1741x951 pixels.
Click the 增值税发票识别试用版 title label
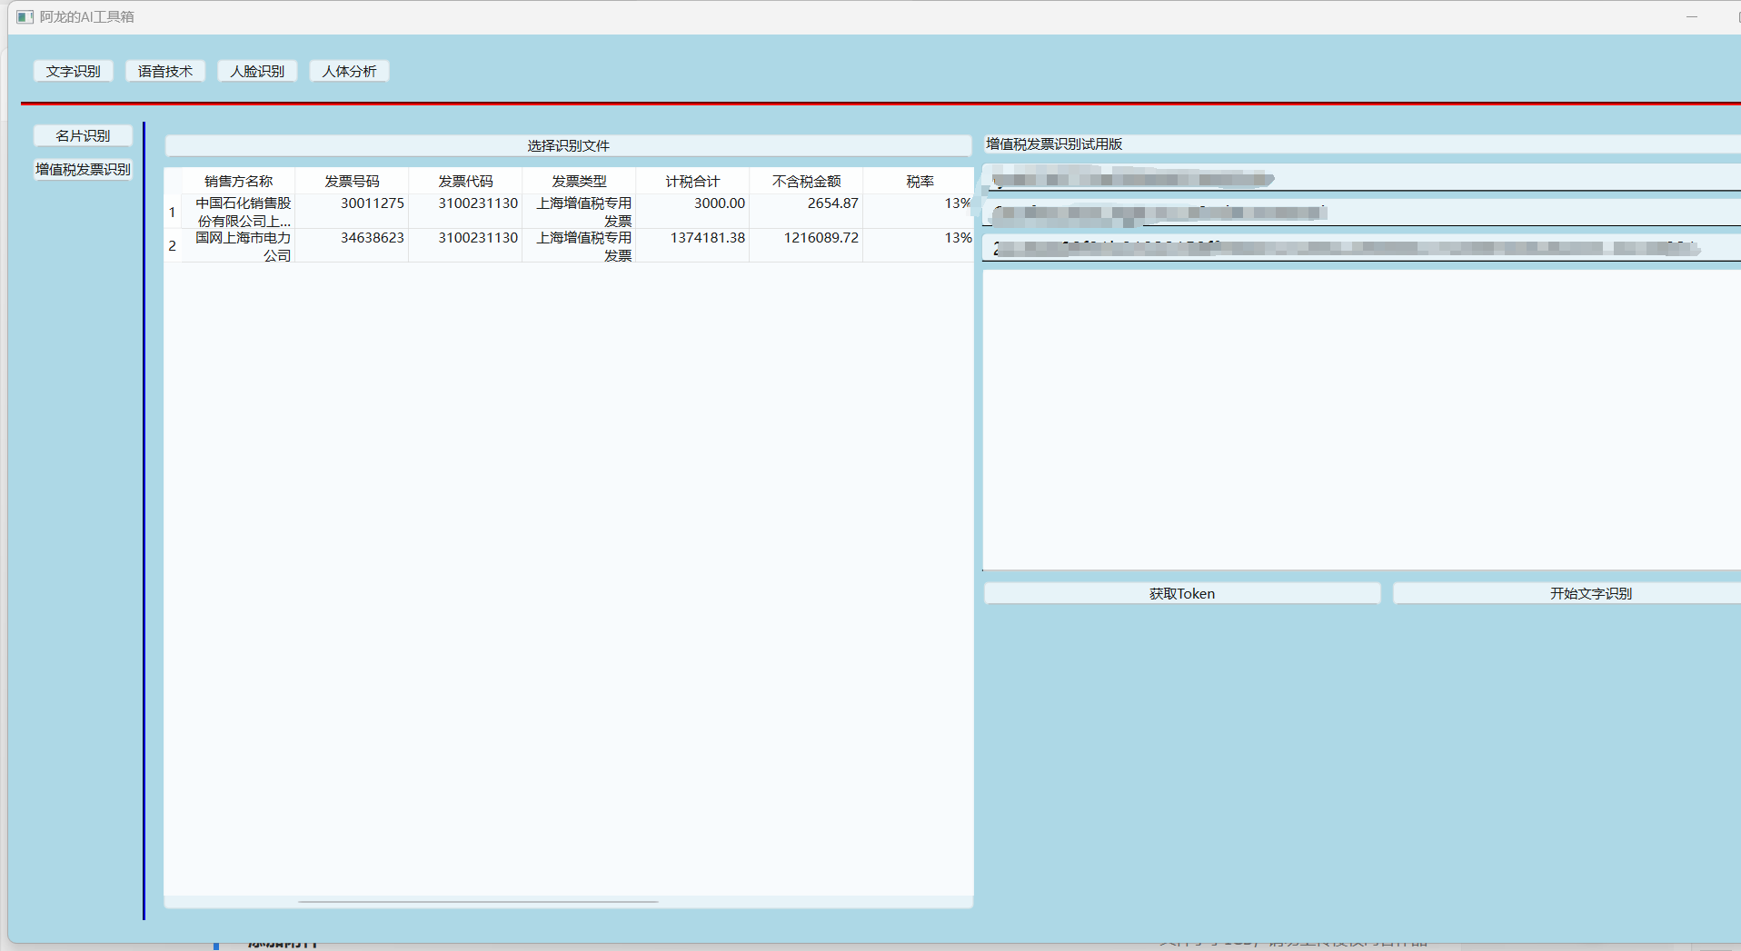[x=1054, y=144]
